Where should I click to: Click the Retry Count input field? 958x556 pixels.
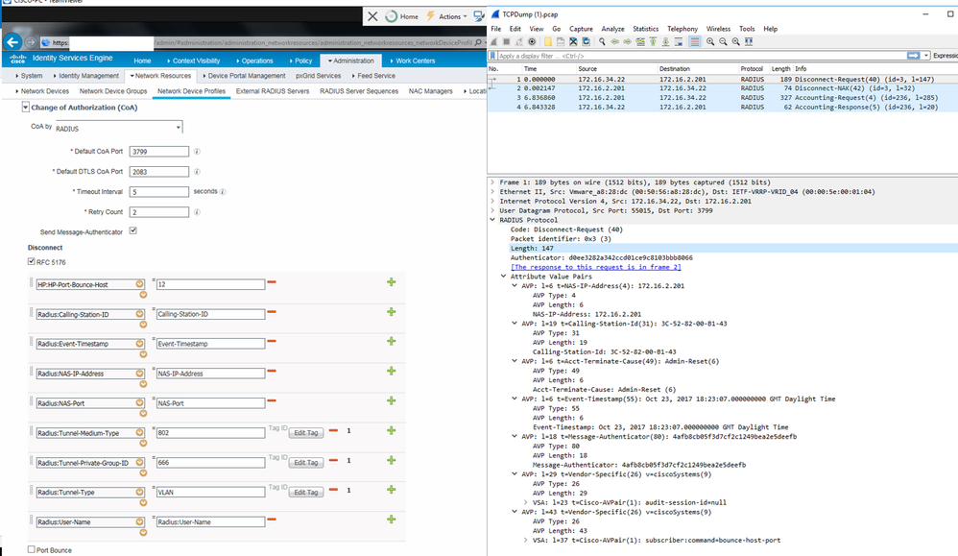[x=158, y=212]
